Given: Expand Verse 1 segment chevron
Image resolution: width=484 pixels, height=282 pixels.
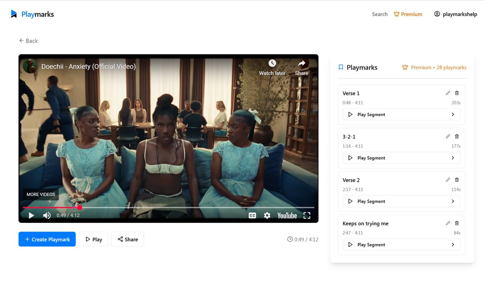Looking at the screenshot, I should tap(453, 114).
